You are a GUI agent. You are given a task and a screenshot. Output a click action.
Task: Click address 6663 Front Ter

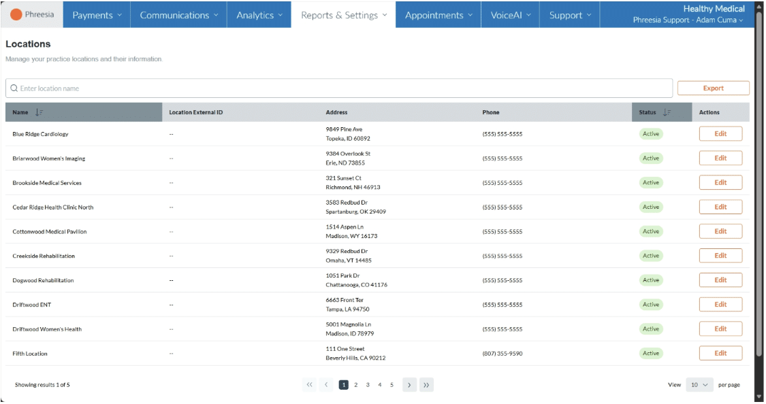345,300
